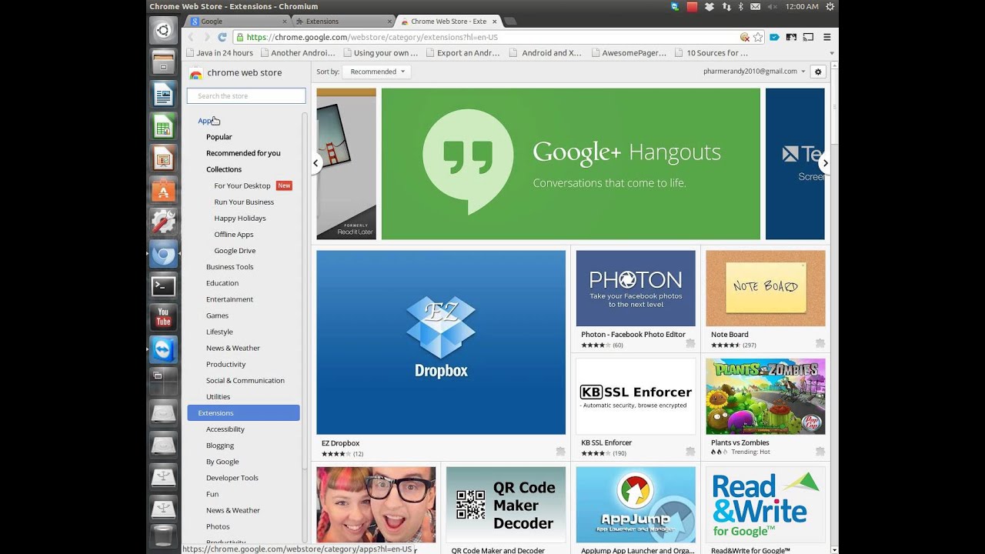The height and width of the screenshot is (554, 985).
Task: Click badge icon on Plants vs Zombies card
Action: pos(820,451)
